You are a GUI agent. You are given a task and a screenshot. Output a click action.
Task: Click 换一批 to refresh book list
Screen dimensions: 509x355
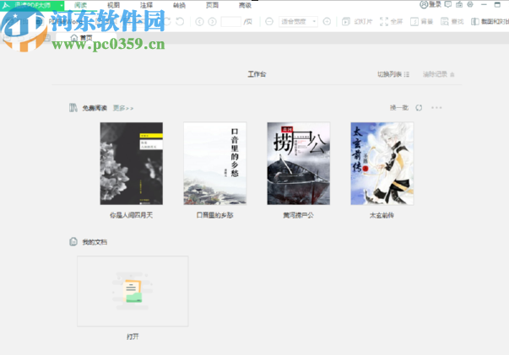pyautogui.click(x=399, y=108)
